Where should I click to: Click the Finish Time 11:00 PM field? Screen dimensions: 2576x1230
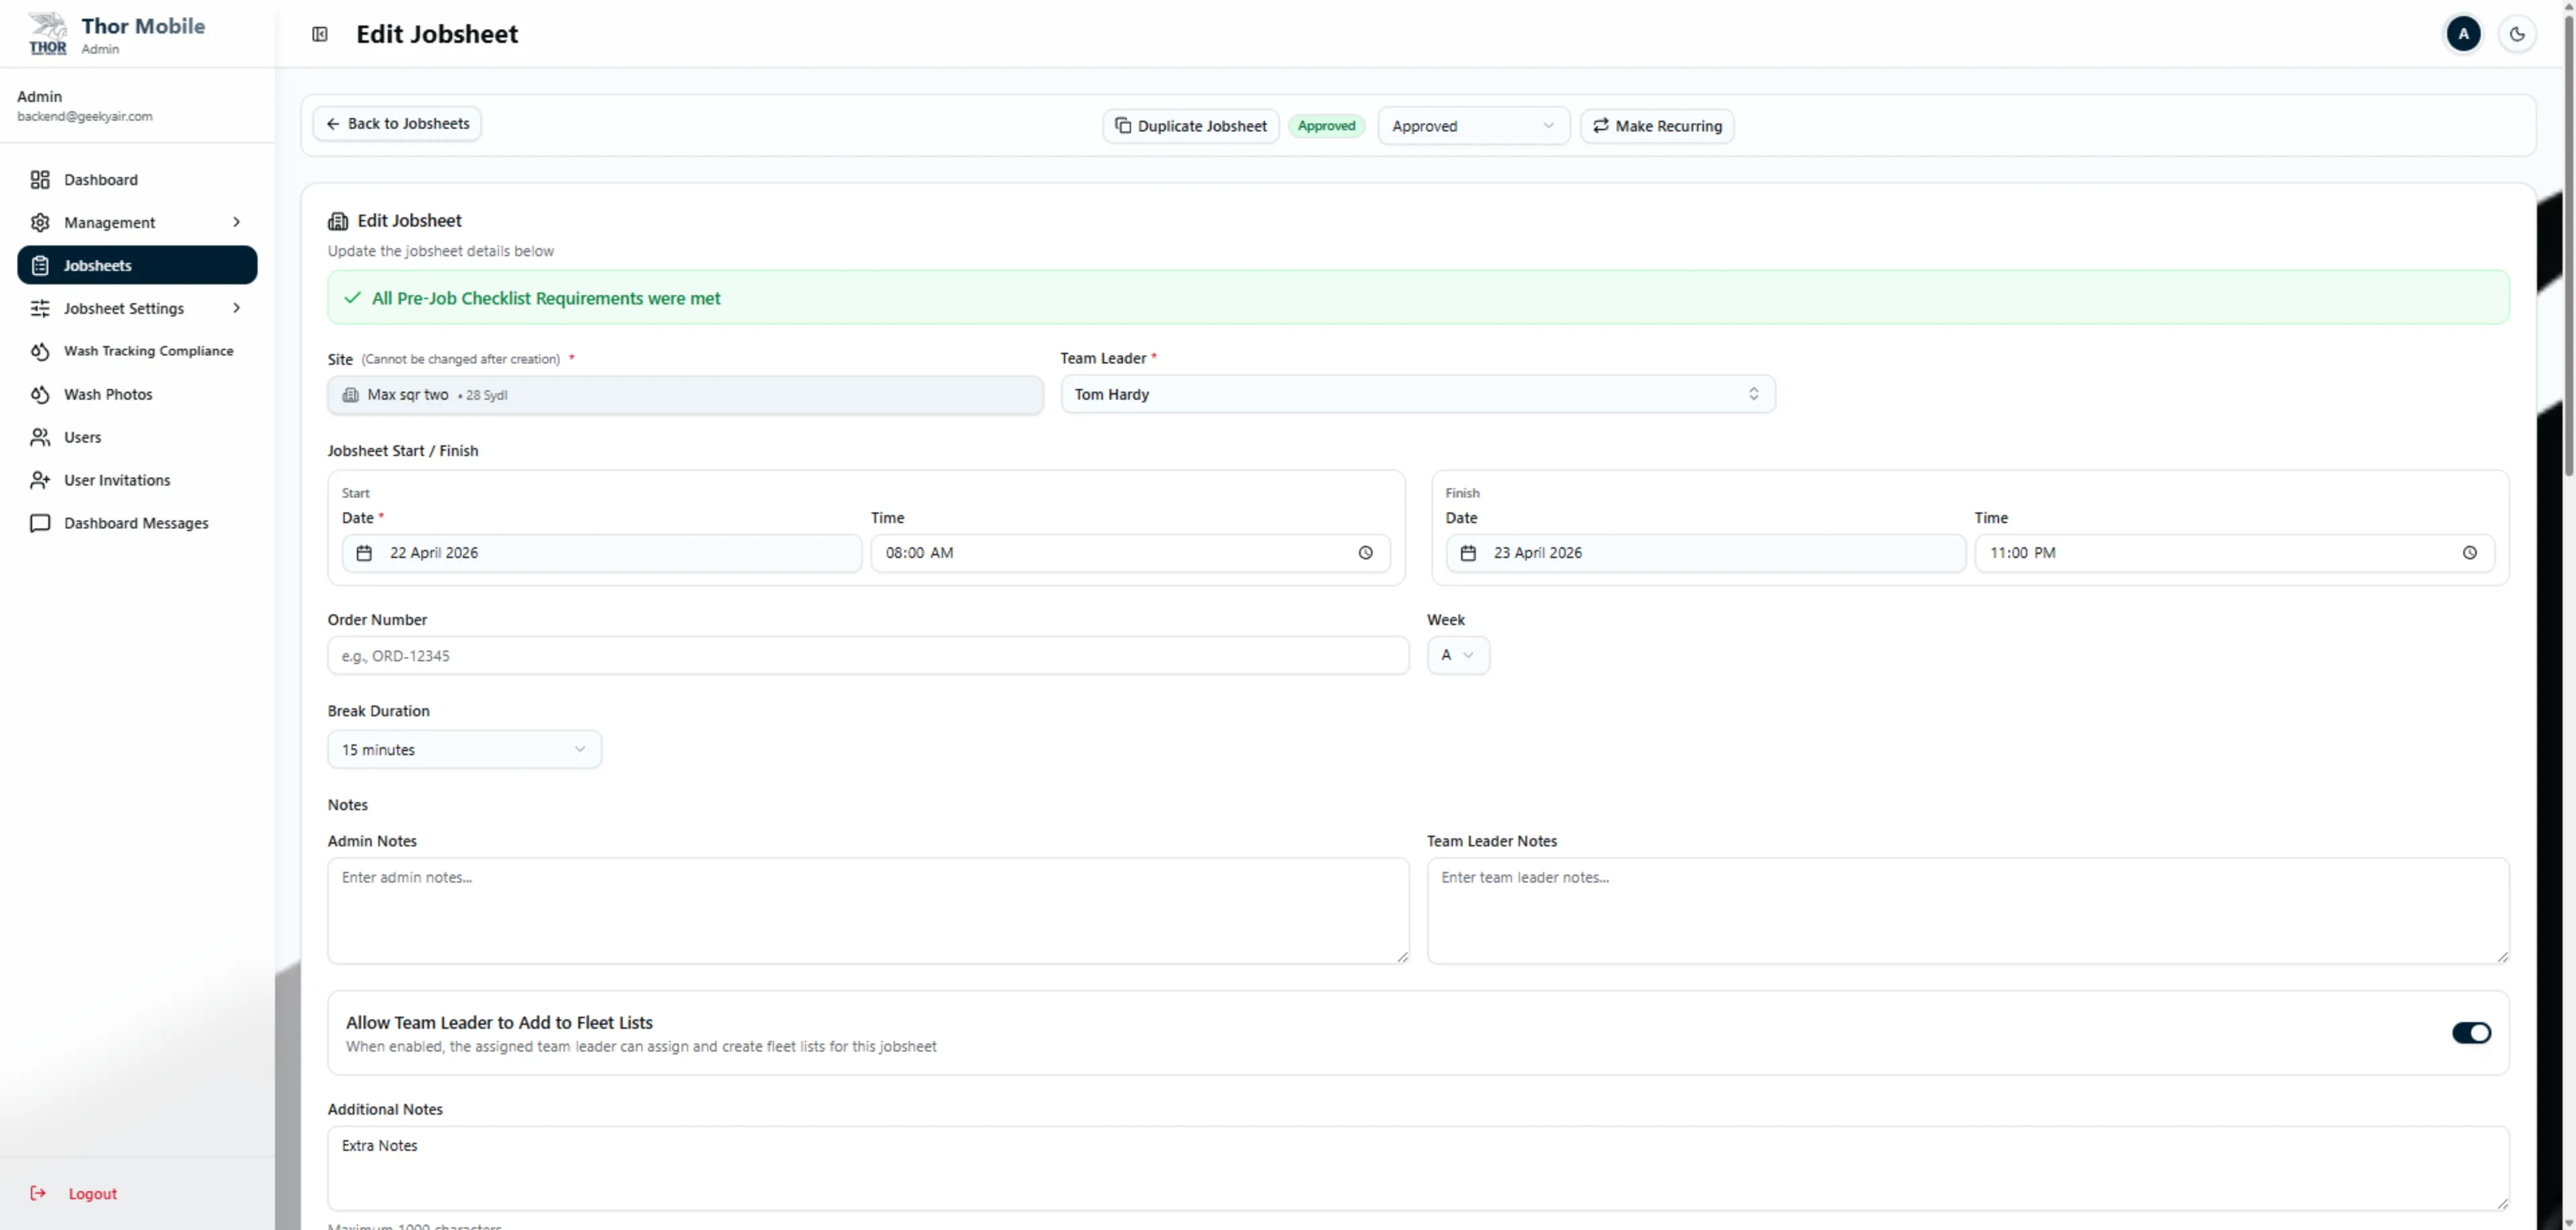point(2234,553)
